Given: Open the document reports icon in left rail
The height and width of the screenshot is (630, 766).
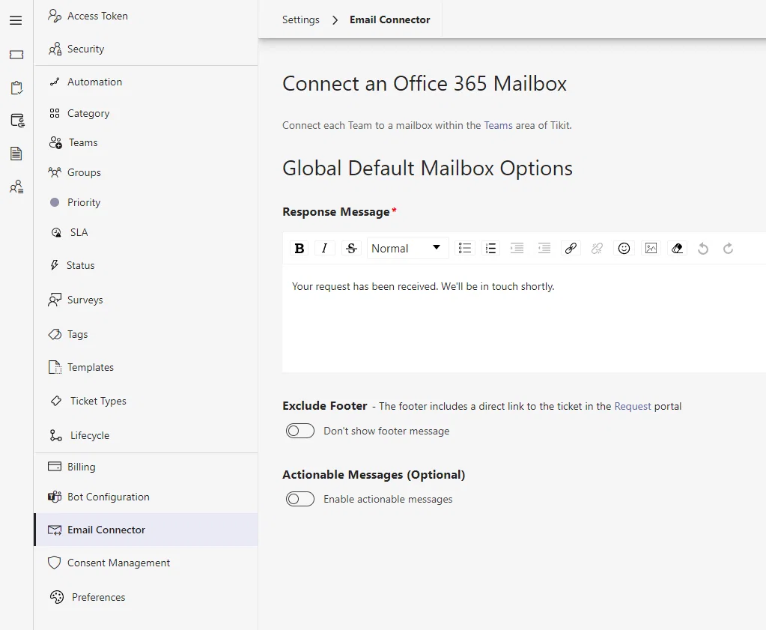Looking at the screenshot, I should [16, 154].
